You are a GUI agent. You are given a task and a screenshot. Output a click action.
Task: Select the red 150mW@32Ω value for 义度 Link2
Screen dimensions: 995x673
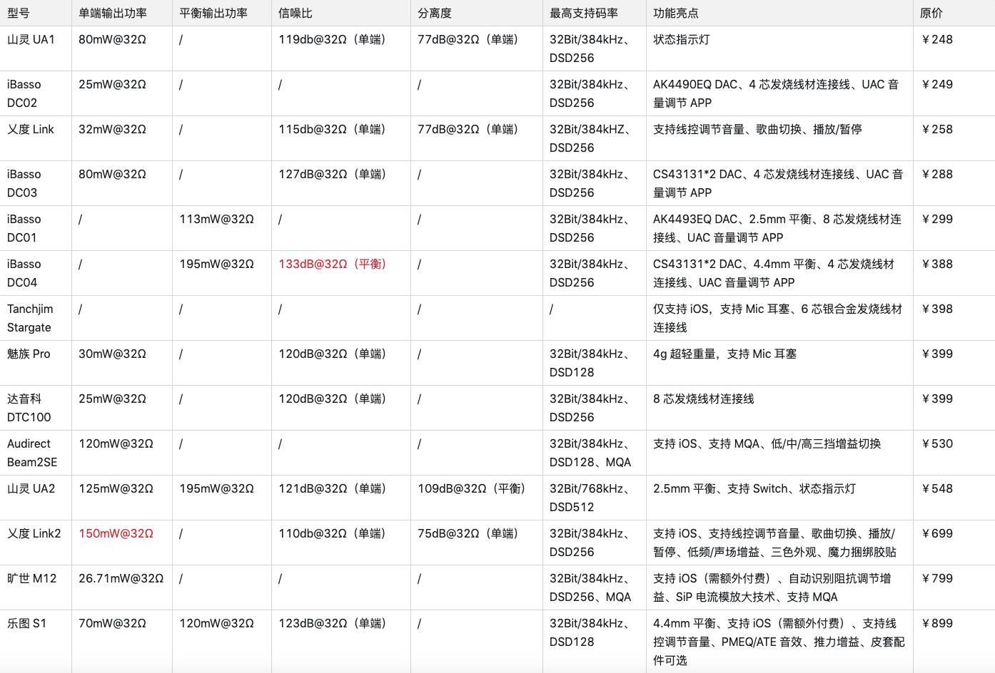[116, 533]
